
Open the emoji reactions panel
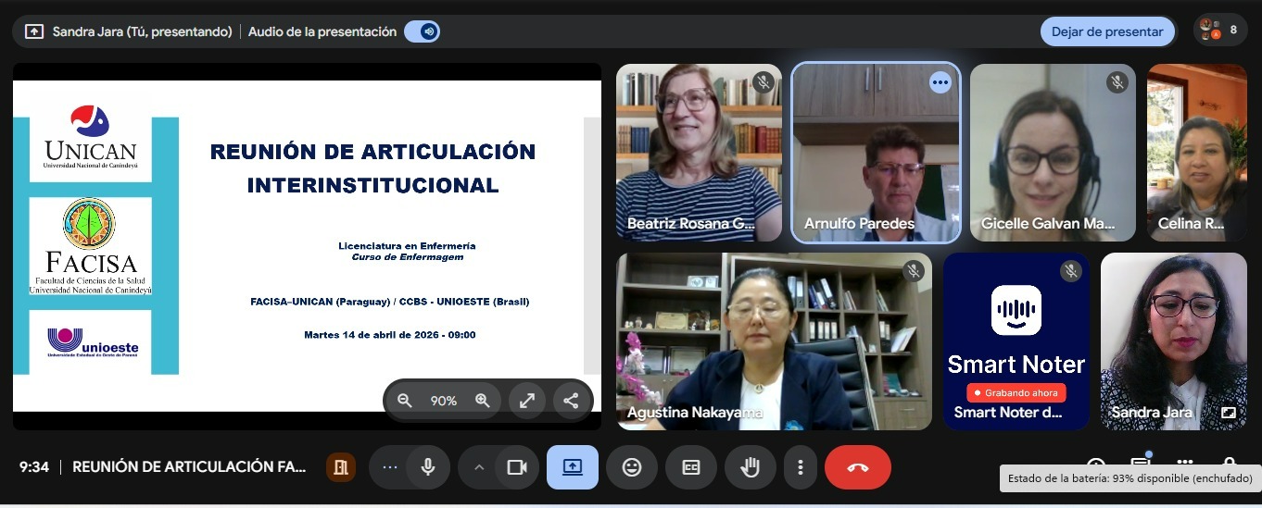[x=632, y=467]
